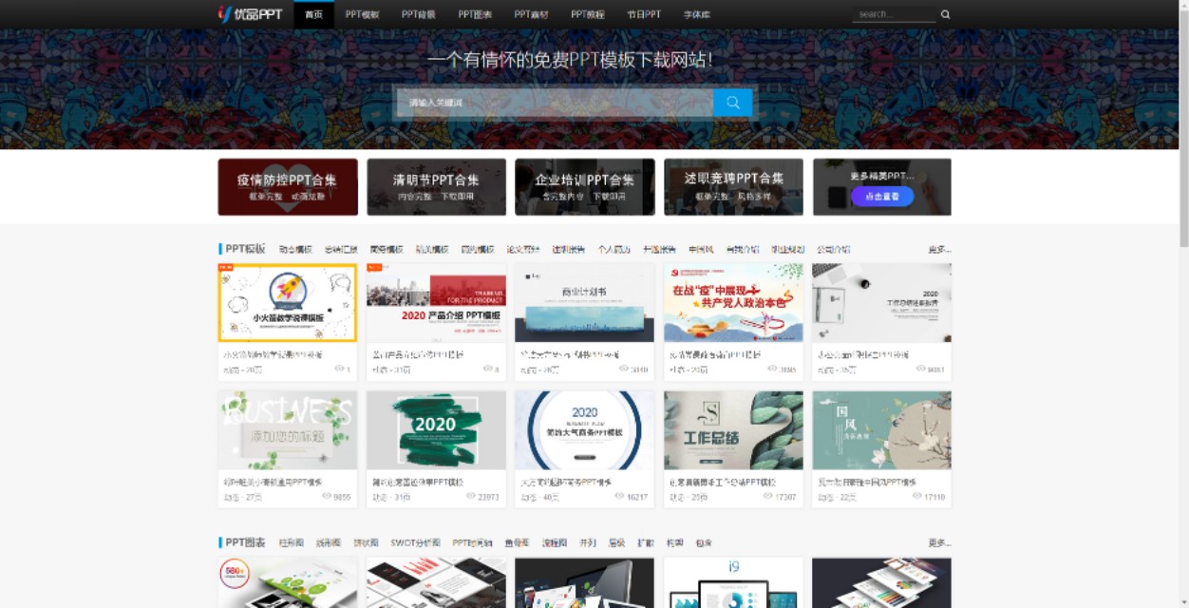1189x608 pixels.
Task: Expand 更多... in the PPT图表 section
Action: pyautogui.click(x=939, y=541)
